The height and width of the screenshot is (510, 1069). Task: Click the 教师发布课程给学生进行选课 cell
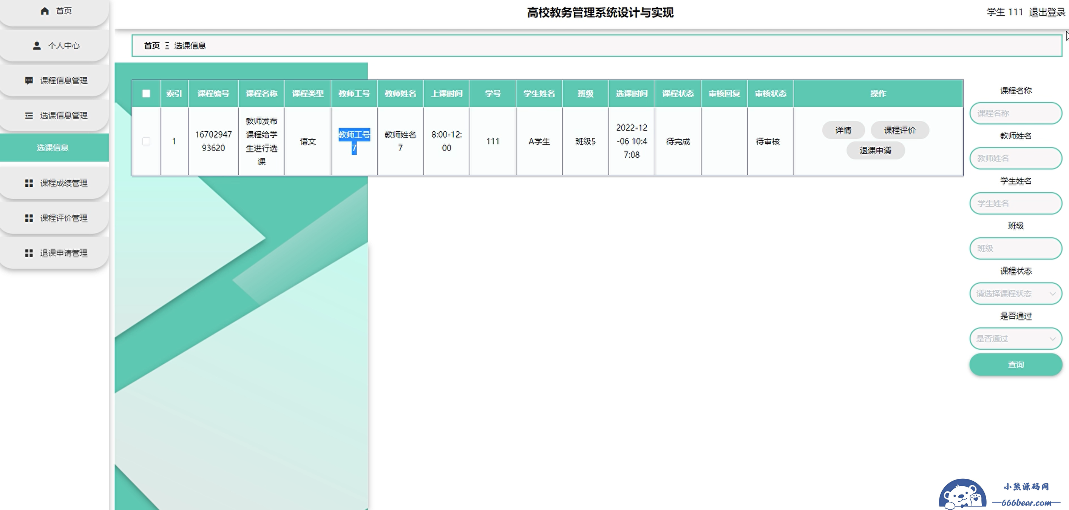click(261, 141)
